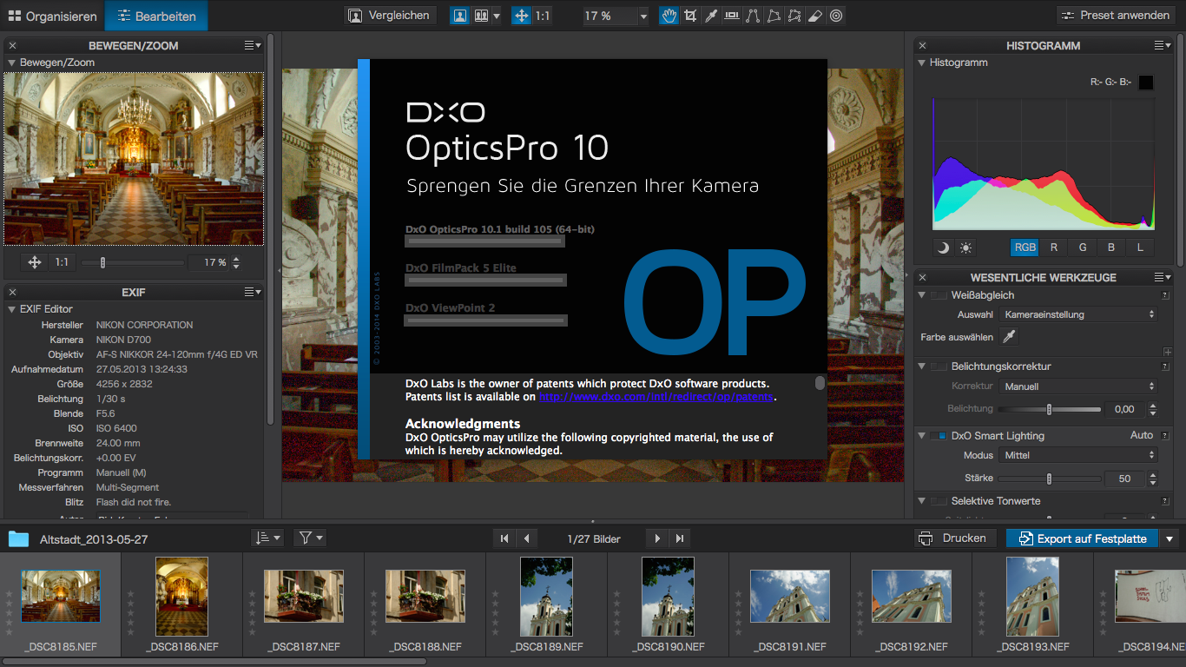Open zoom percentage dropdown in toolbar

pyautogui.click(x=643, y=16)
